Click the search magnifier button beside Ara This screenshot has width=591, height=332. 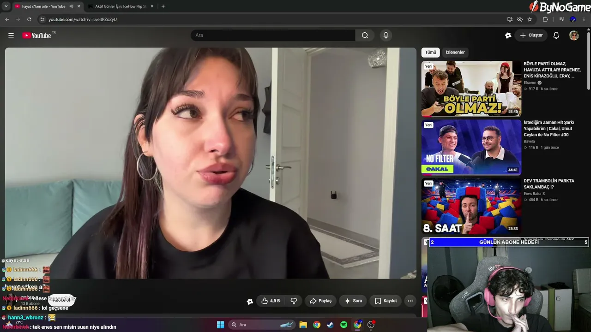[365, 36]
